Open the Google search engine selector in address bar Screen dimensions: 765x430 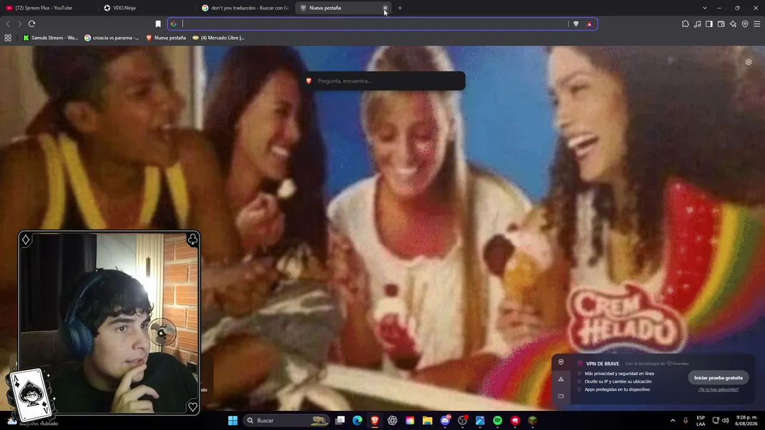pyautogui.click(x=174, y=24)
